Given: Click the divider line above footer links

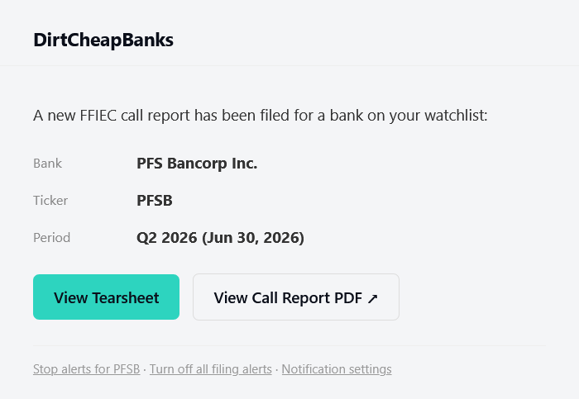Looking at the screenshot, I should [289, 346].
